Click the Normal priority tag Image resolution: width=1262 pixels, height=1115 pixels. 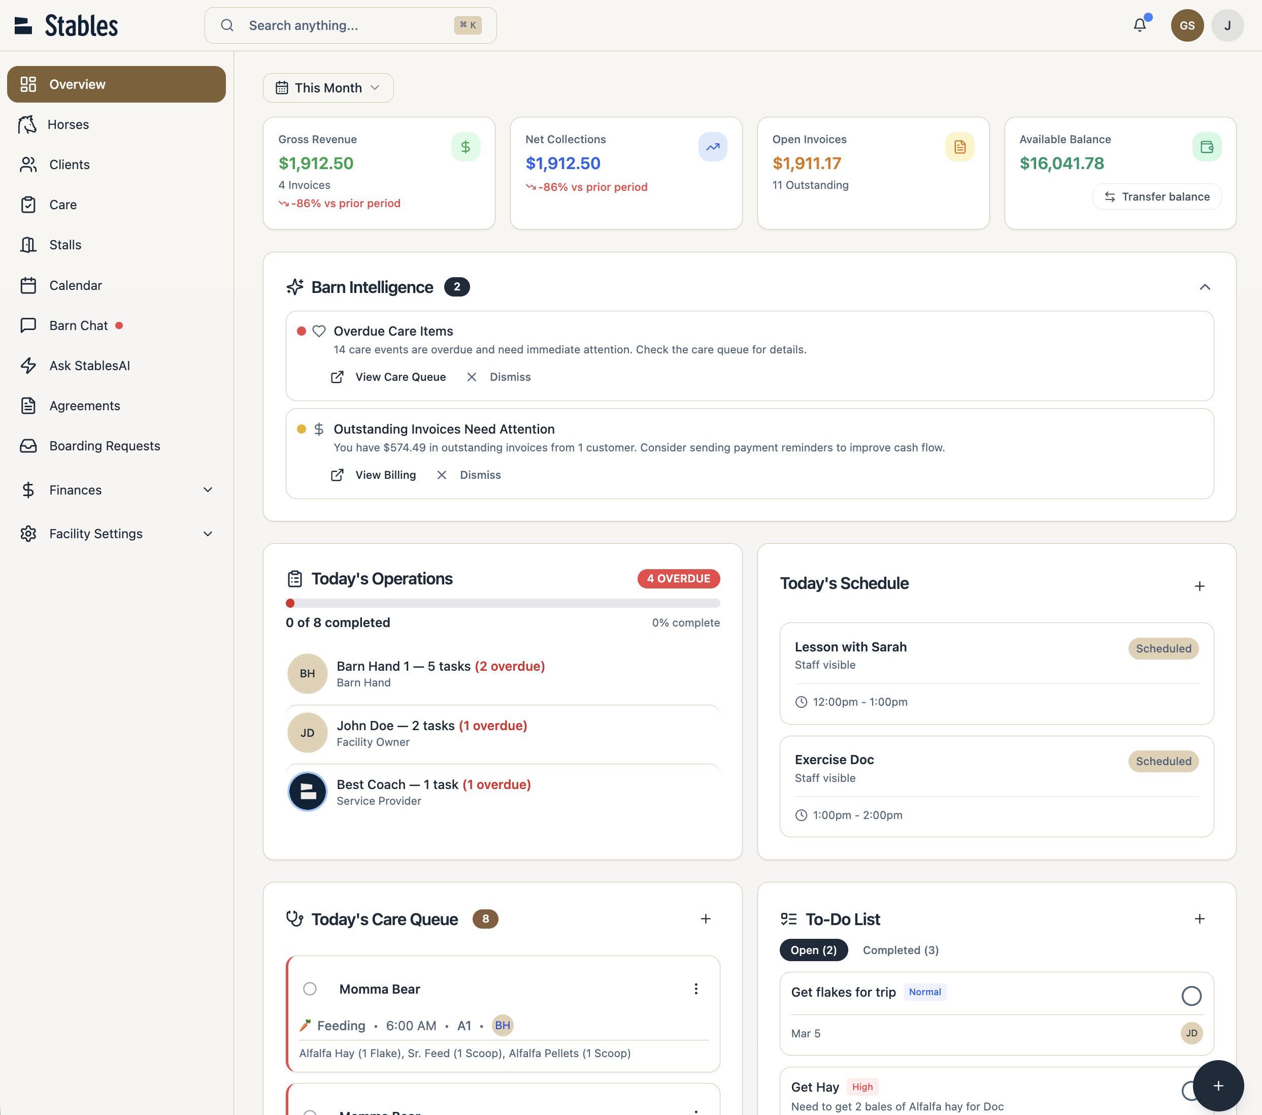[x=924, y=992]
